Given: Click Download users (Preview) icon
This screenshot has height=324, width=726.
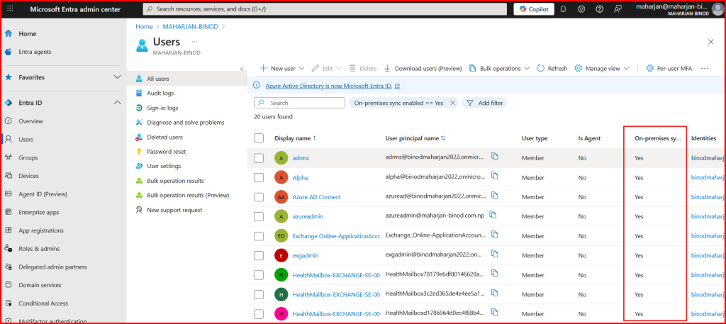Looking at the screenshot, I should 388,69.
